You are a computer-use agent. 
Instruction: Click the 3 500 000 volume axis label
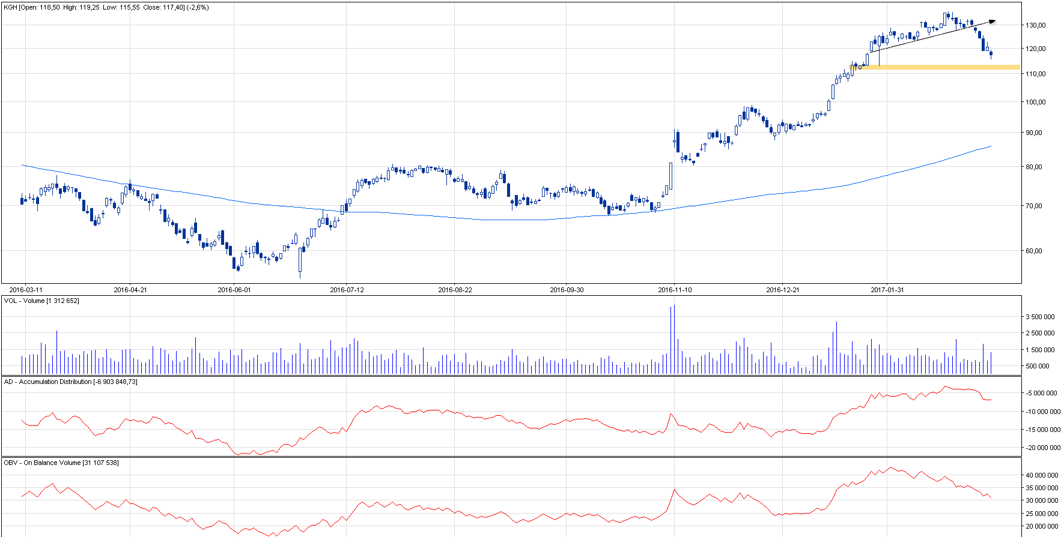click(x=1039, y=317)
